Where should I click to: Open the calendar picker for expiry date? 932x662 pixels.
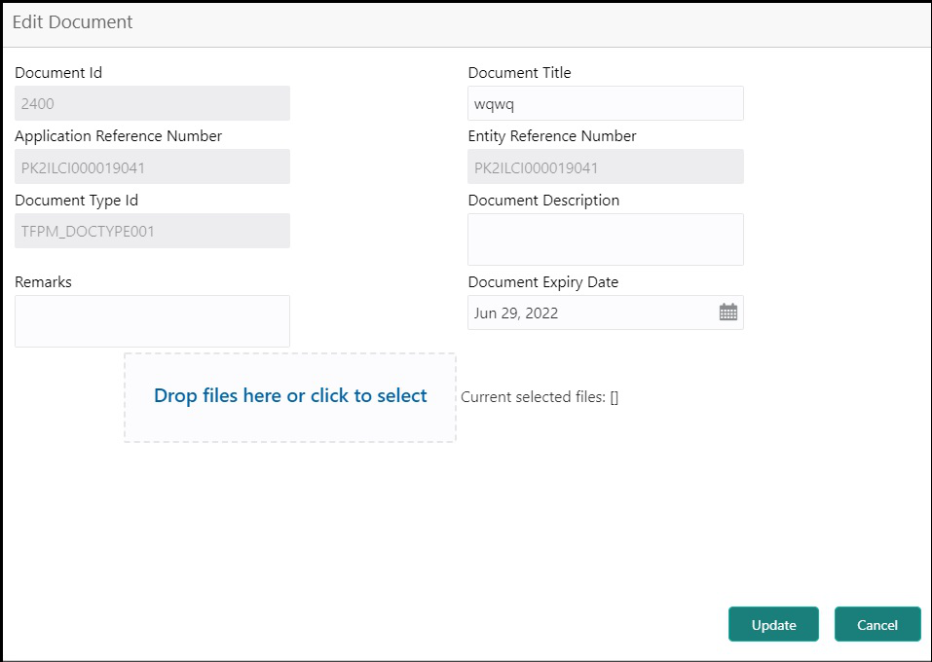point(728,312)
